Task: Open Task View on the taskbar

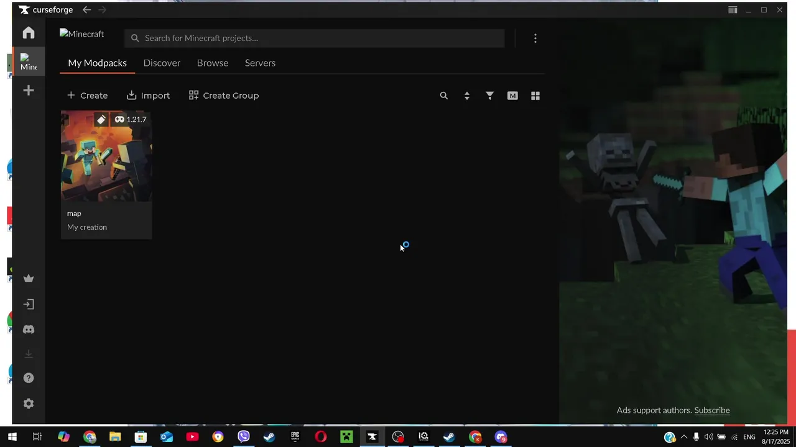Action: pyautogui.click(x=37, y=437)
